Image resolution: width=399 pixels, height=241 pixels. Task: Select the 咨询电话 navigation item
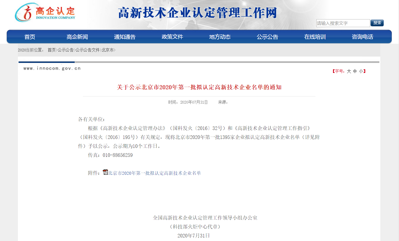[x=362, y=37]
